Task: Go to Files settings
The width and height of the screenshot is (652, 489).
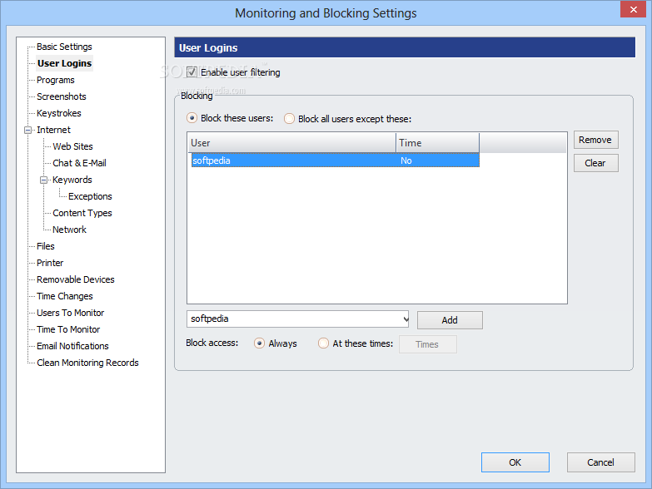Action: 45,245
